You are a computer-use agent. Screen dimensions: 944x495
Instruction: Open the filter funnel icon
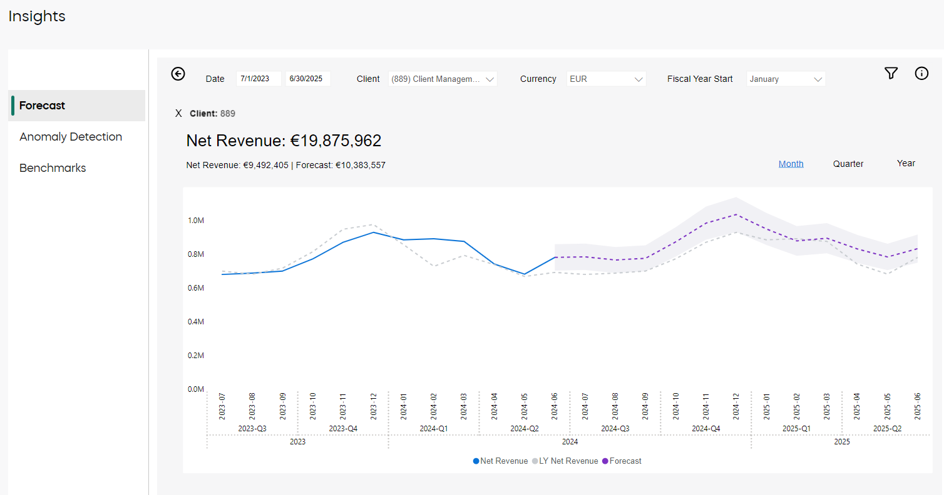891,73
